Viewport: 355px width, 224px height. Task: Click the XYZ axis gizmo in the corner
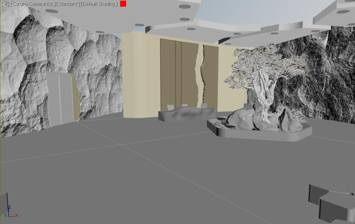[x=10, y=213]
